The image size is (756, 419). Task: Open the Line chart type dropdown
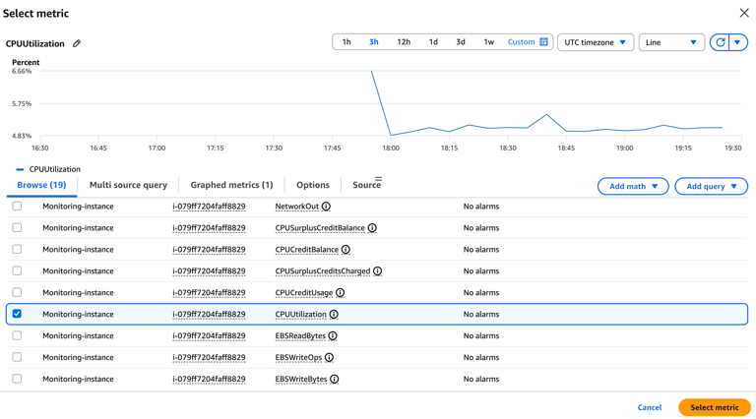(671, 42)
